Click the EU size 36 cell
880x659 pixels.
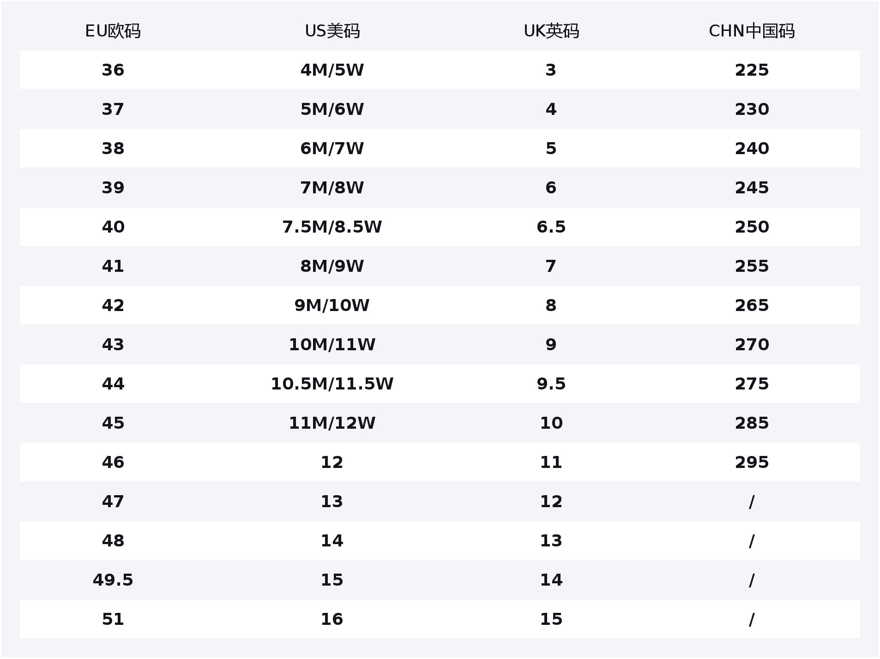tap(113, 70)
